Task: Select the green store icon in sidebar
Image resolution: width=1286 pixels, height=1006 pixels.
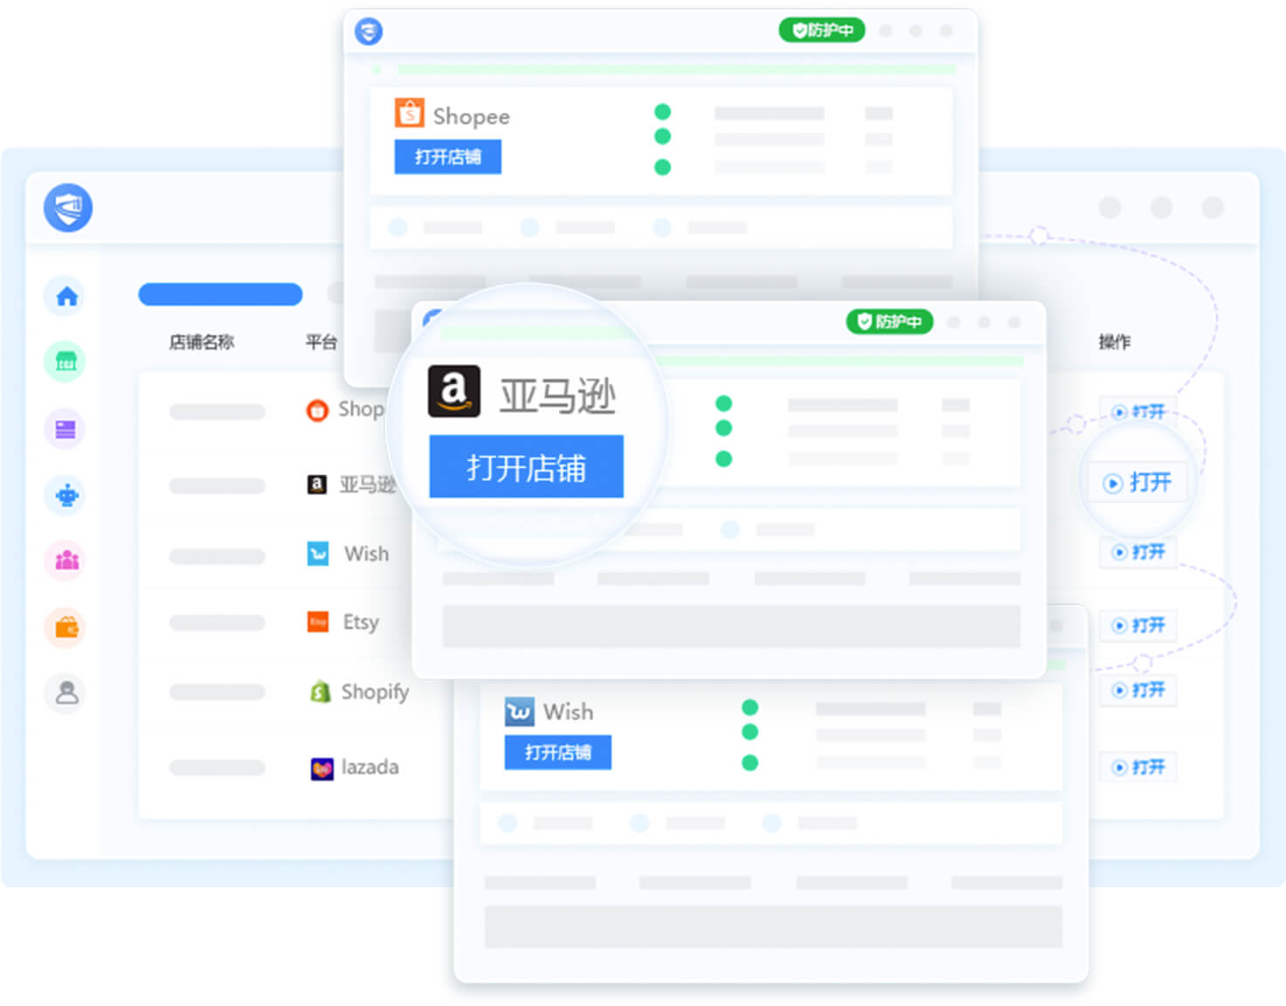Action: pos(66,362)
